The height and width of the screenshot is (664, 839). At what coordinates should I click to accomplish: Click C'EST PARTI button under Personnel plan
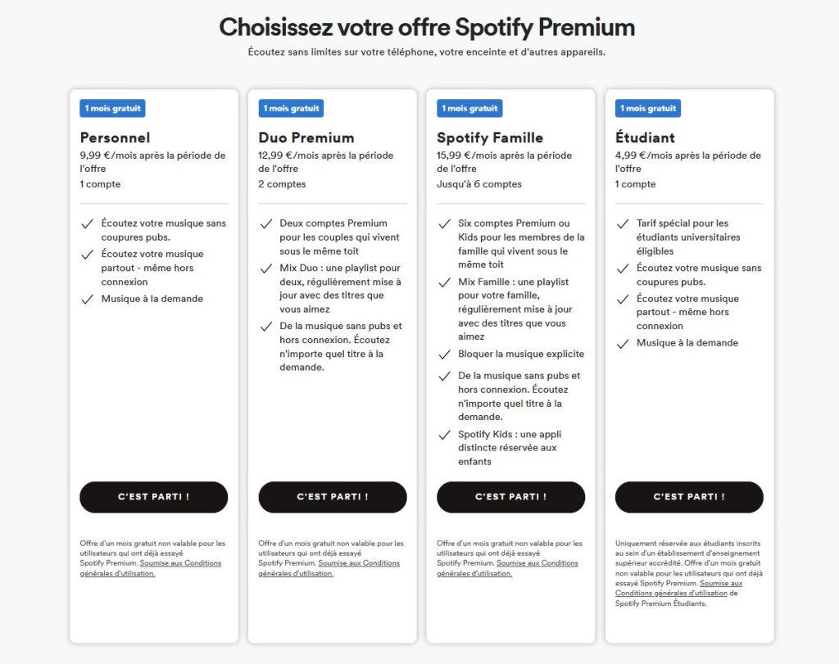point(153,497)
